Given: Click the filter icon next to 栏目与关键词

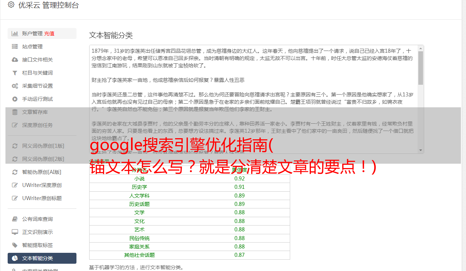Looking at the screenshot, I should [x=15, y=73].
